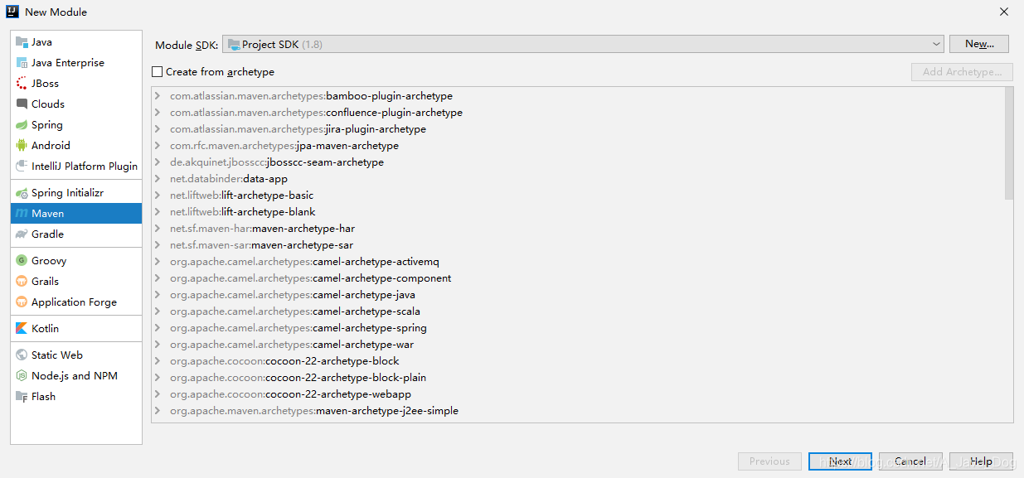Viewport: 1024px width, 478px height.
Task: Click the Spring Initializr icon
Action: (22, 193)
